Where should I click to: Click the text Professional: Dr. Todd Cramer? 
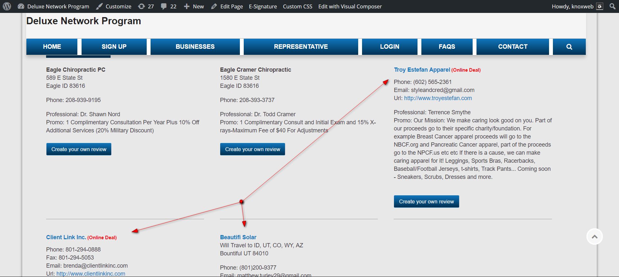click(258, 114)
